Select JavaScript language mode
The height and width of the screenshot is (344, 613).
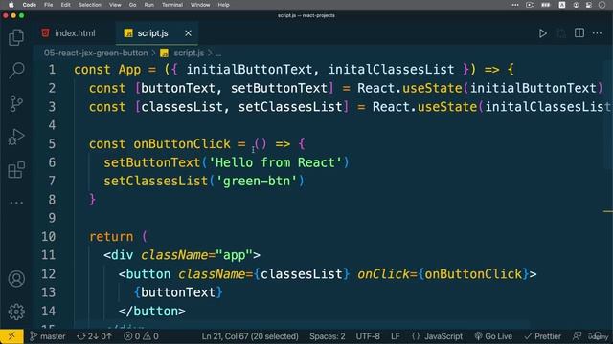[x=437, y=336]
